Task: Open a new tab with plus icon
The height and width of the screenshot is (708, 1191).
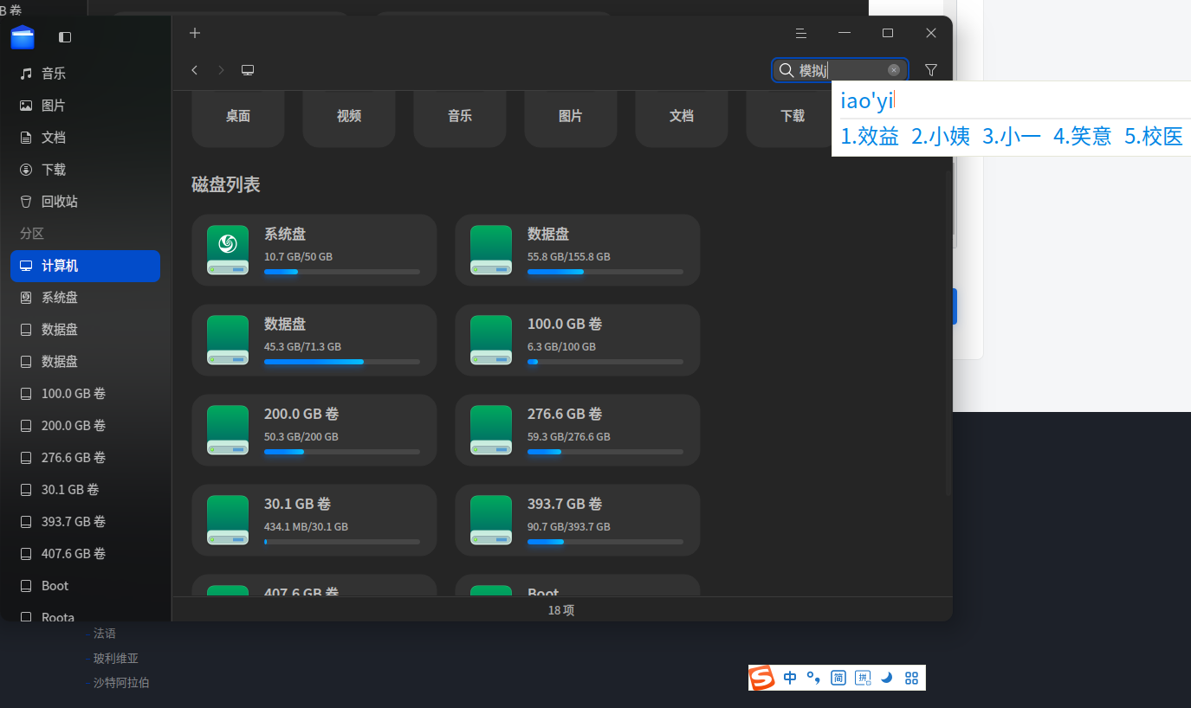Action: point(195,33)
